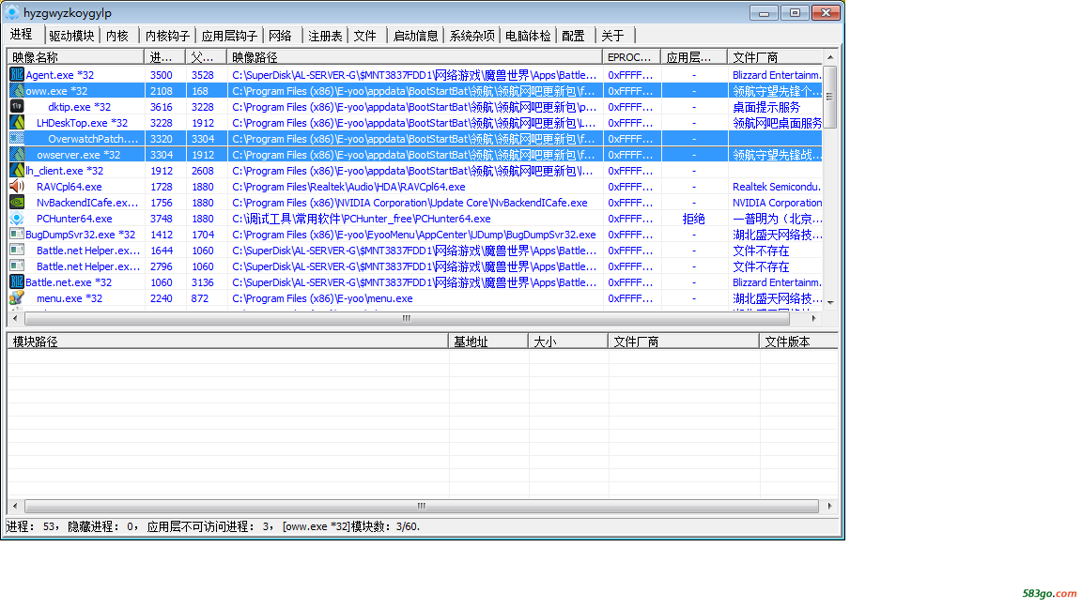
Task: Click the Battle.net Helper icon for PID 1644
Action: (x=17, y=251)
